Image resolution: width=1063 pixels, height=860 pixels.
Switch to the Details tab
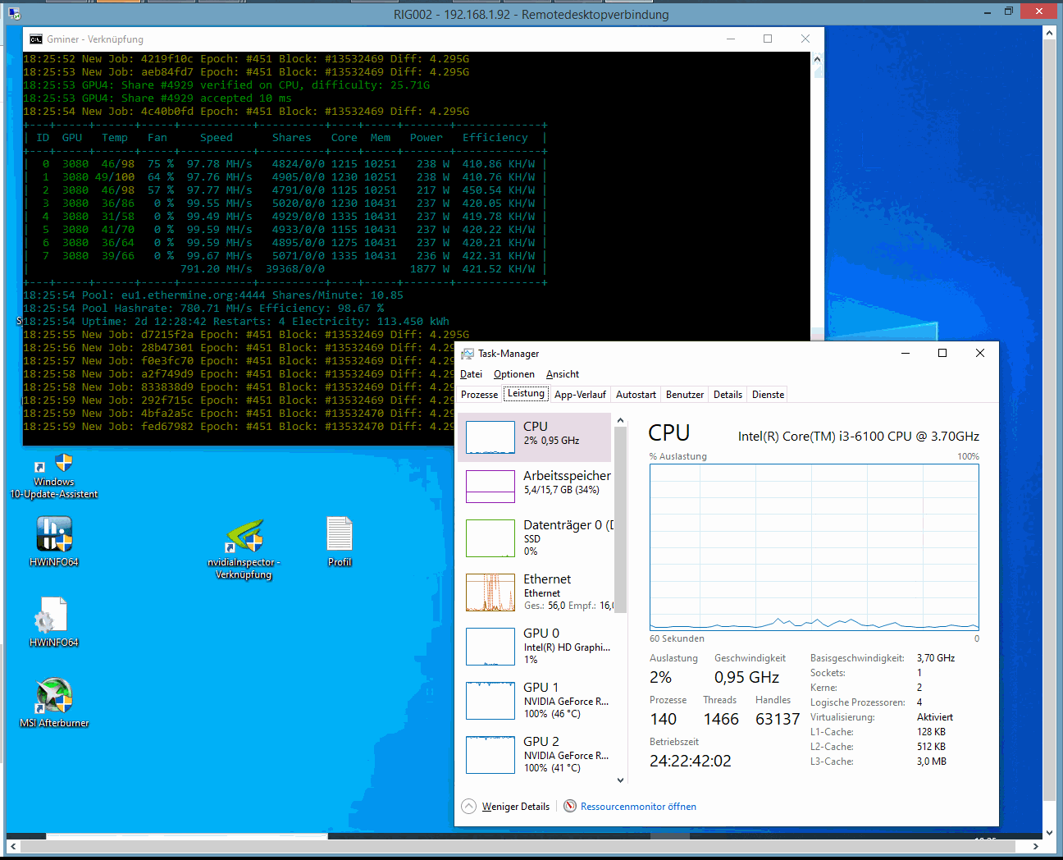point(728,395)
